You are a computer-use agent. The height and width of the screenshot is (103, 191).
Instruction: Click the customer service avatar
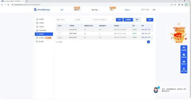tap(156, 90)
